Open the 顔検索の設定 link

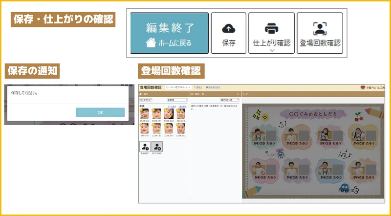click(x=213, y=87)
